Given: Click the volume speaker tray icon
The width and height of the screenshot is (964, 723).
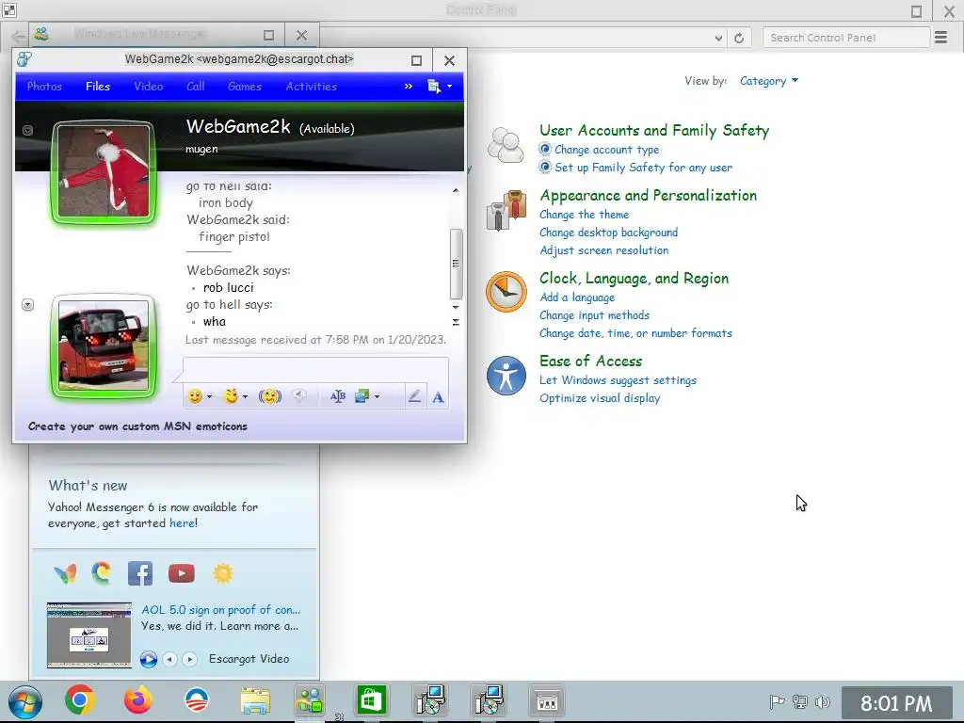Looking at the screenshot, I should (x=822, y=701).
